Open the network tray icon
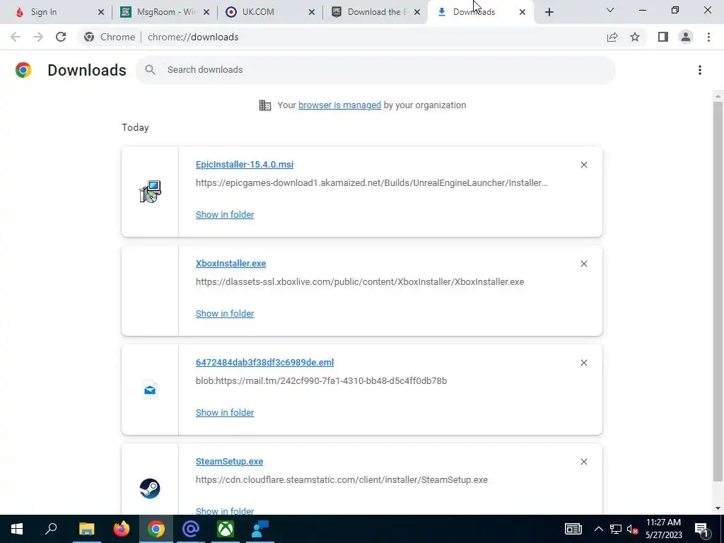 point(616,529)
